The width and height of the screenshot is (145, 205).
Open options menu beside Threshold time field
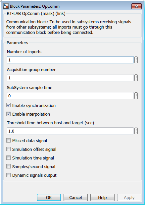pos(136,131)
